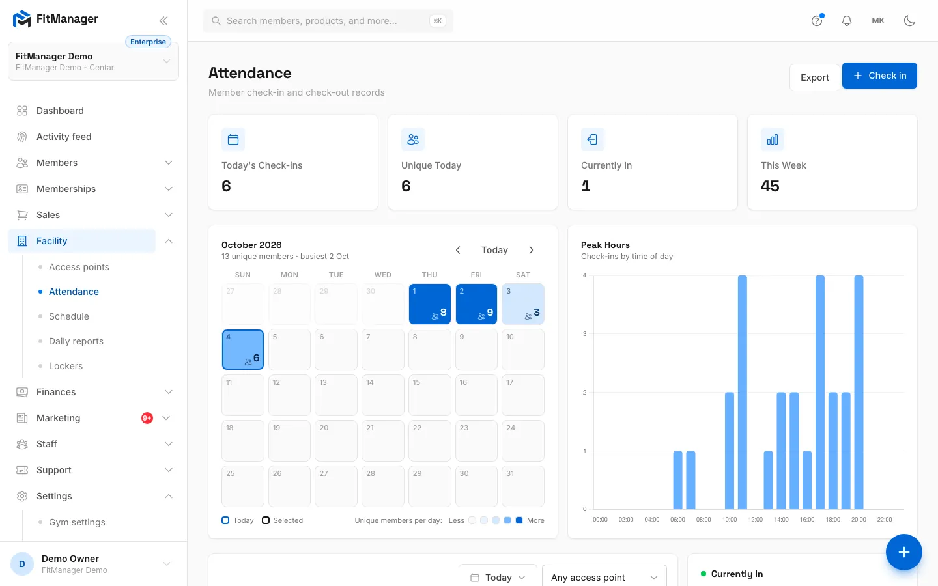Click the Check in button
Image resolution: width=938 pixels, height=586 pixels.
click(879, 76)
